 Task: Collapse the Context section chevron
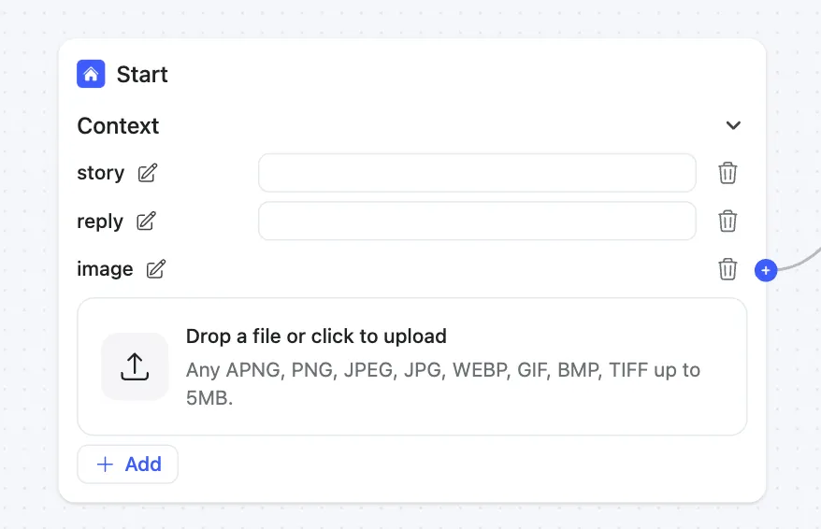point(734,125)
